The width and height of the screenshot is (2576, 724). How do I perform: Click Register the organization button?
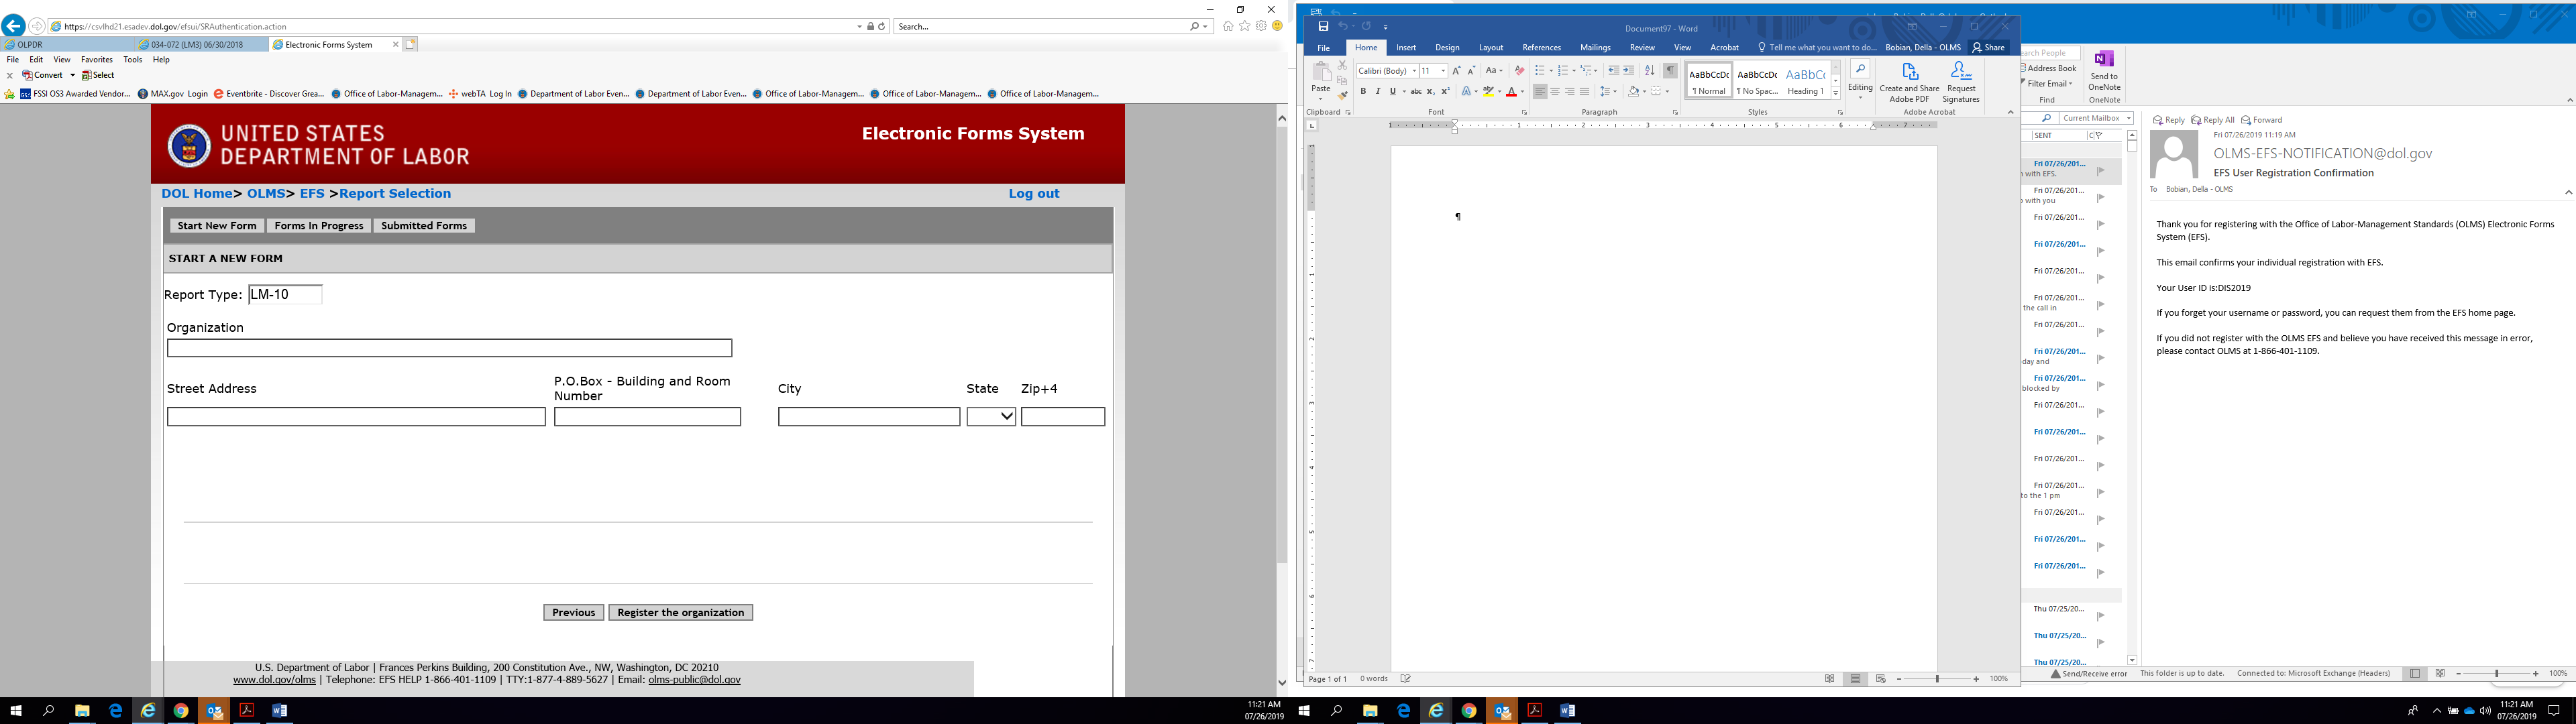pyautogui.click(x=680, y=612)
